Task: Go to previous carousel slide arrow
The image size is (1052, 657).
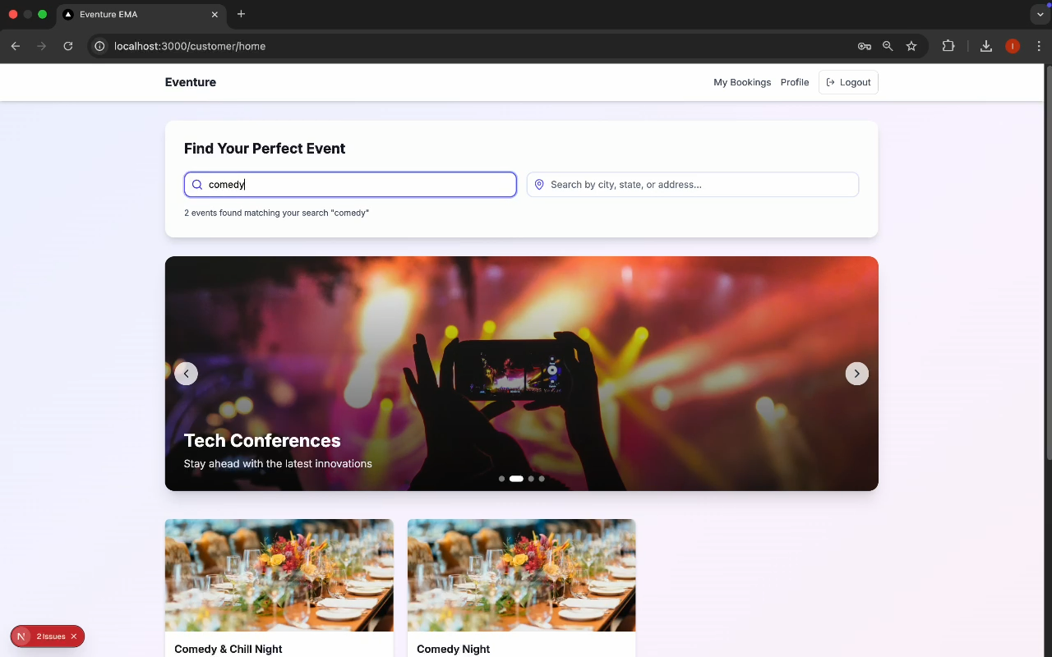Action: (x=186, y=374)
